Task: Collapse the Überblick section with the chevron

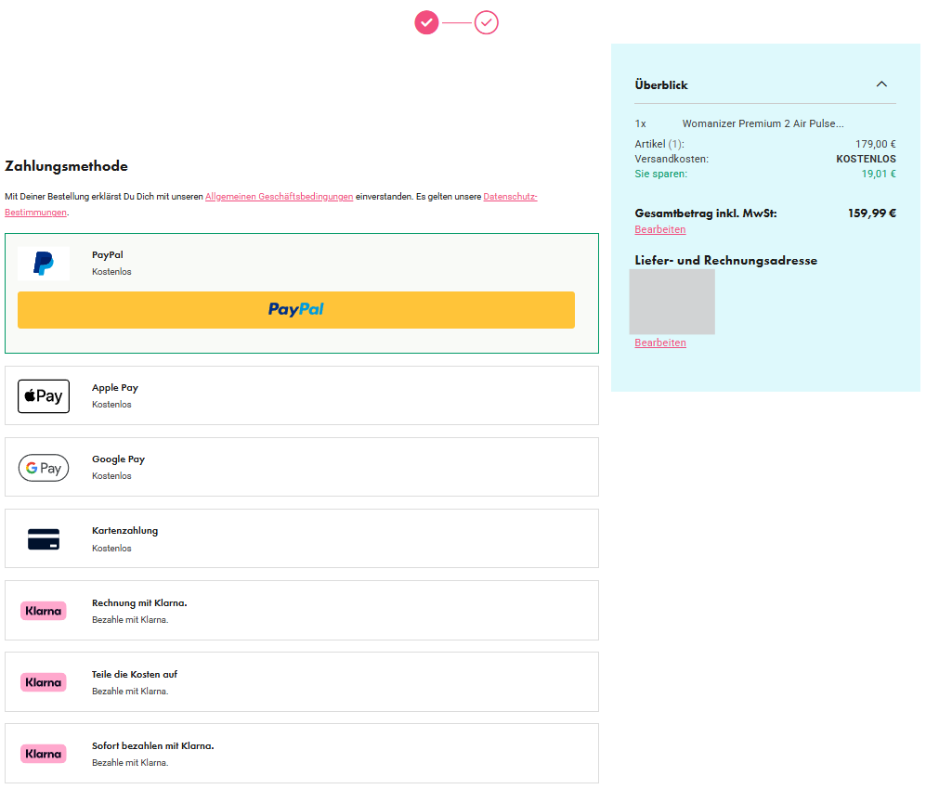Action: pyautogui.click(x=881, y=84)
